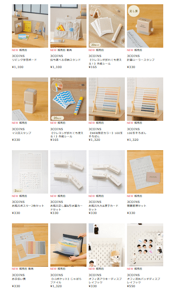Open the リビング学習ボード product image
Screen dimensions: 179x291
[x=30, y=26]
